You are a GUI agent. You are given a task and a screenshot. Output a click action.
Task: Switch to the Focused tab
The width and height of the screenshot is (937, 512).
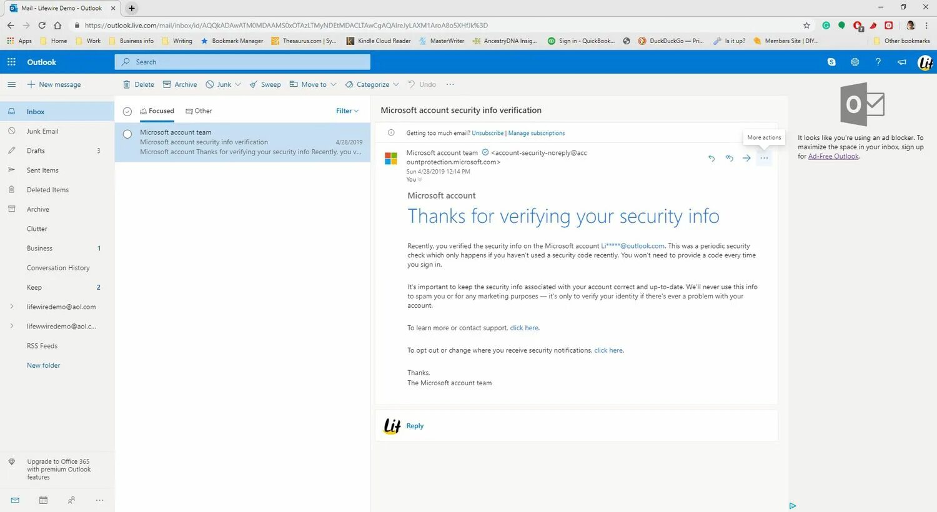click(x=157, y=111)
